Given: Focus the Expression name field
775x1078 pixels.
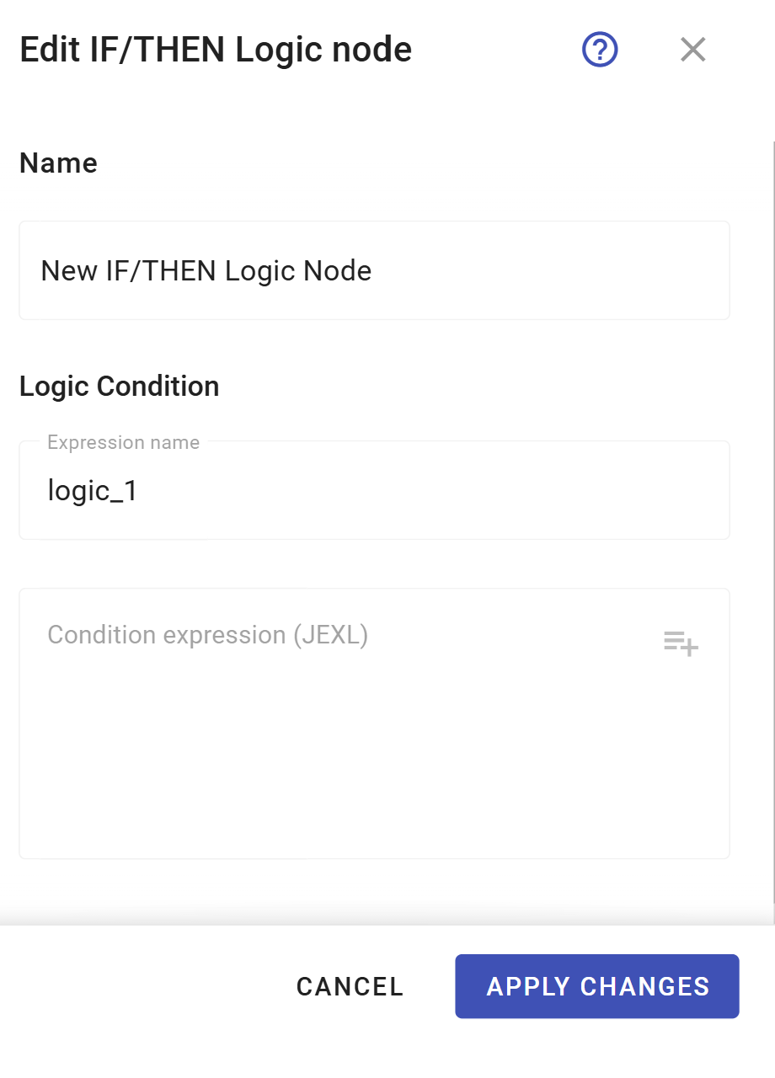Looking at the screenshot, I should click(374, 490).
